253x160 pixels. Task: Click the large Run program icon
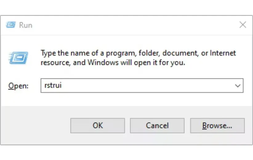(x=18, y=57)
